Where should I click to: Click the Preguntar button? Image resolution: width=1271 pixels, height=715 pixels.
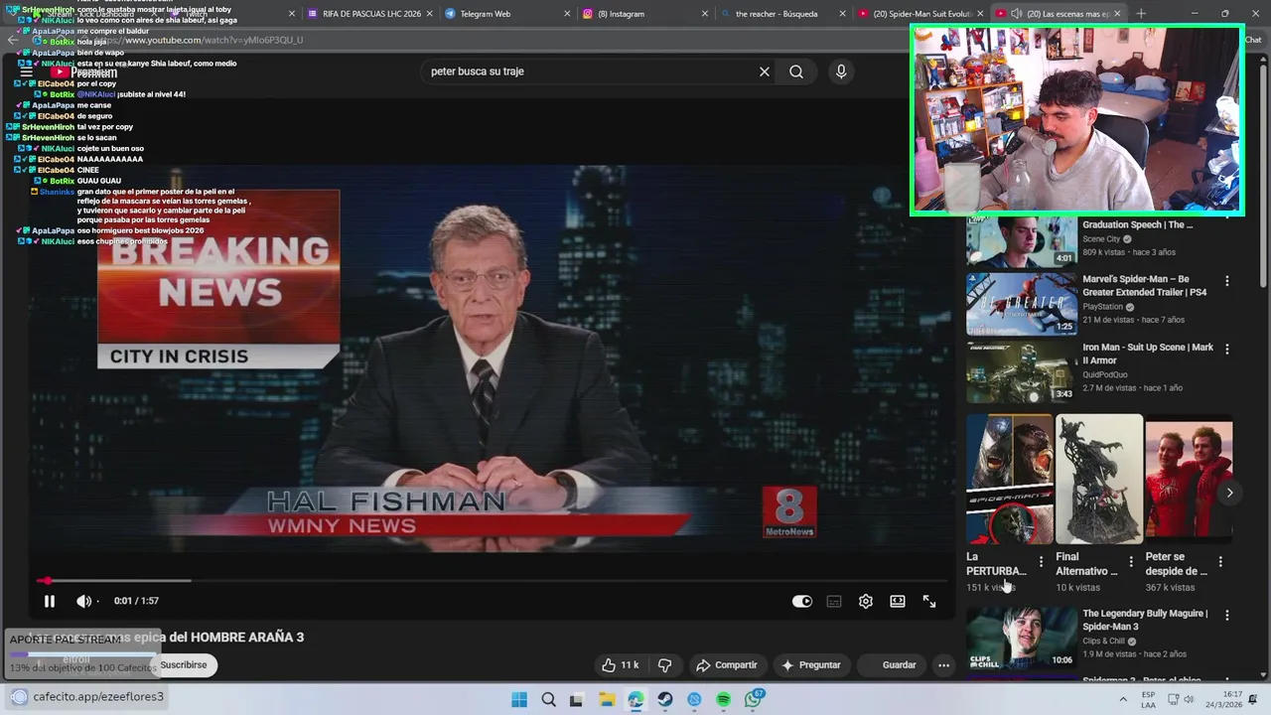coord(811,665)
